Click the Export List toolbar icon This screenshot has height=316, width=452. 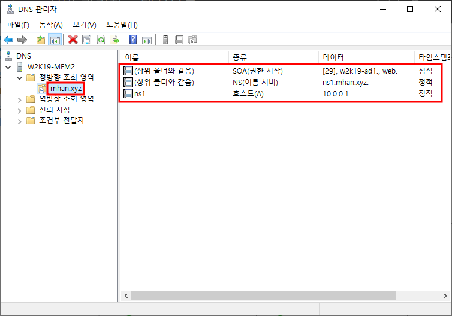point(114,39)
